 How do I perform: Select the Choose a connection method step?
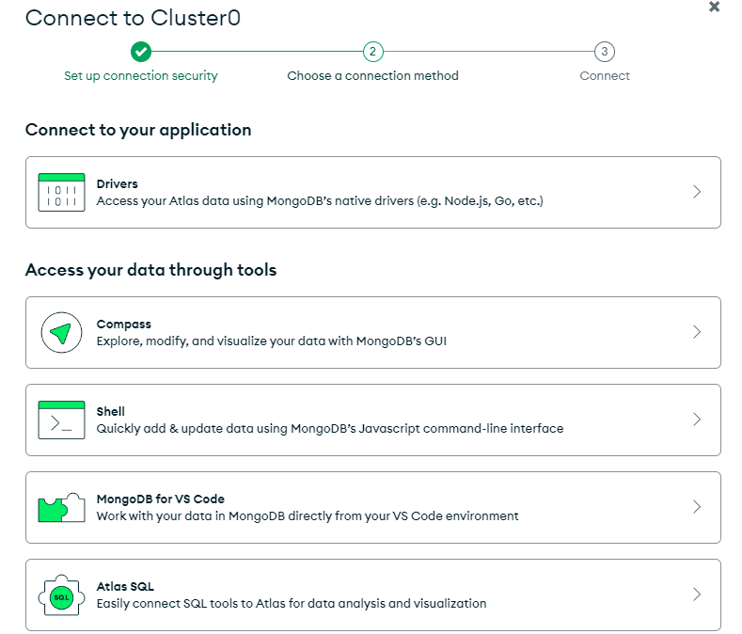pyautogui.click(x=372, y=76)
